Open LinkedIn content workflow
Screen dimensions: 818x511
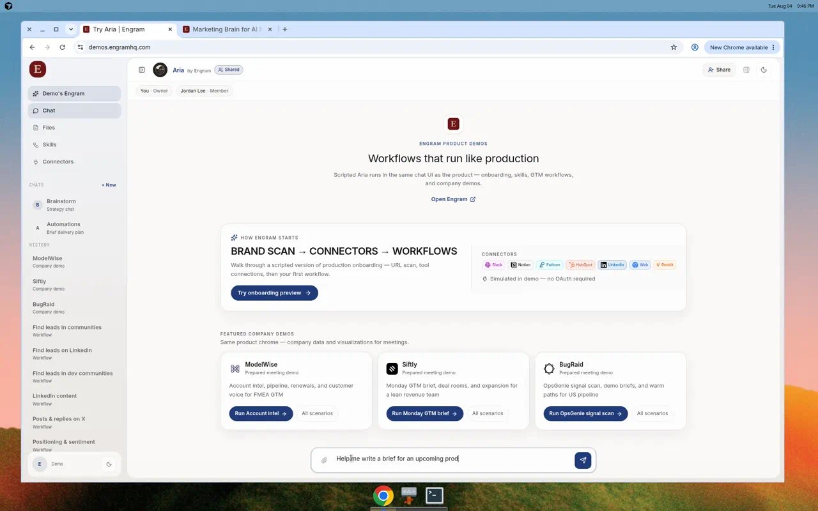click(74, 399)
